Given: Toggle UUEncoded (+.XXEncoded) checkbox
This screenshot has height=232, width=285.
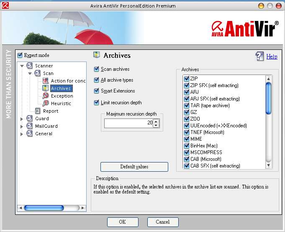Looking at the screenshot, I should 187,126.
